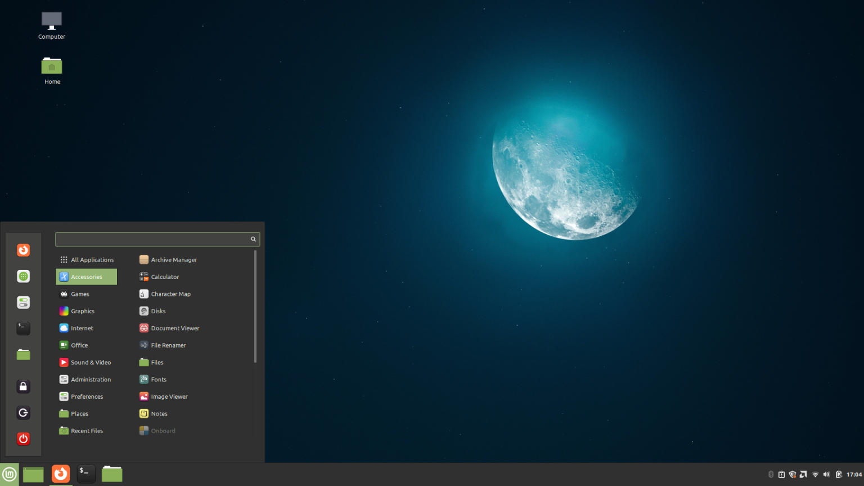This screenshot has height=486, width=864.
Task: Open the Software Manager sidebar icon
Action: [x=23, y=276]
